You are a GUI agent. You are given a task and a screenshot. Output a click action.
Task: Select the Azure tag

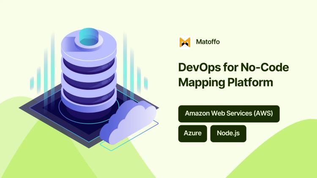click(192, 133)
